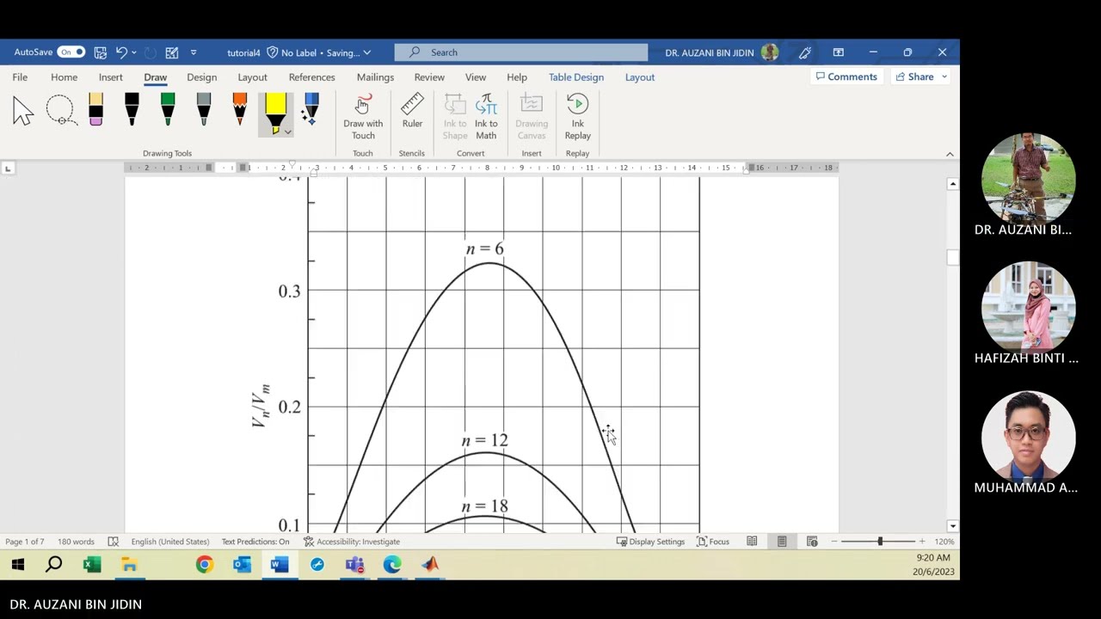The width and height of the screenshot is (1101, 619).
Task: Click English (United States) language
Action: click(x=169, y=542)
